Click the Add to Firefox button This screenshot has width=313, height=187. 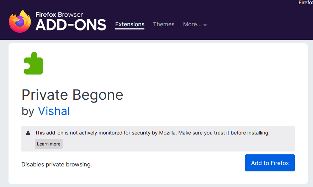pyautogui.click(x=270, y=163)
